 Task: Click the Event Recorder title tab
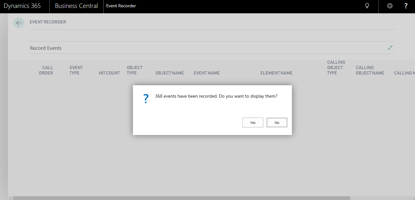click(121, 6)
